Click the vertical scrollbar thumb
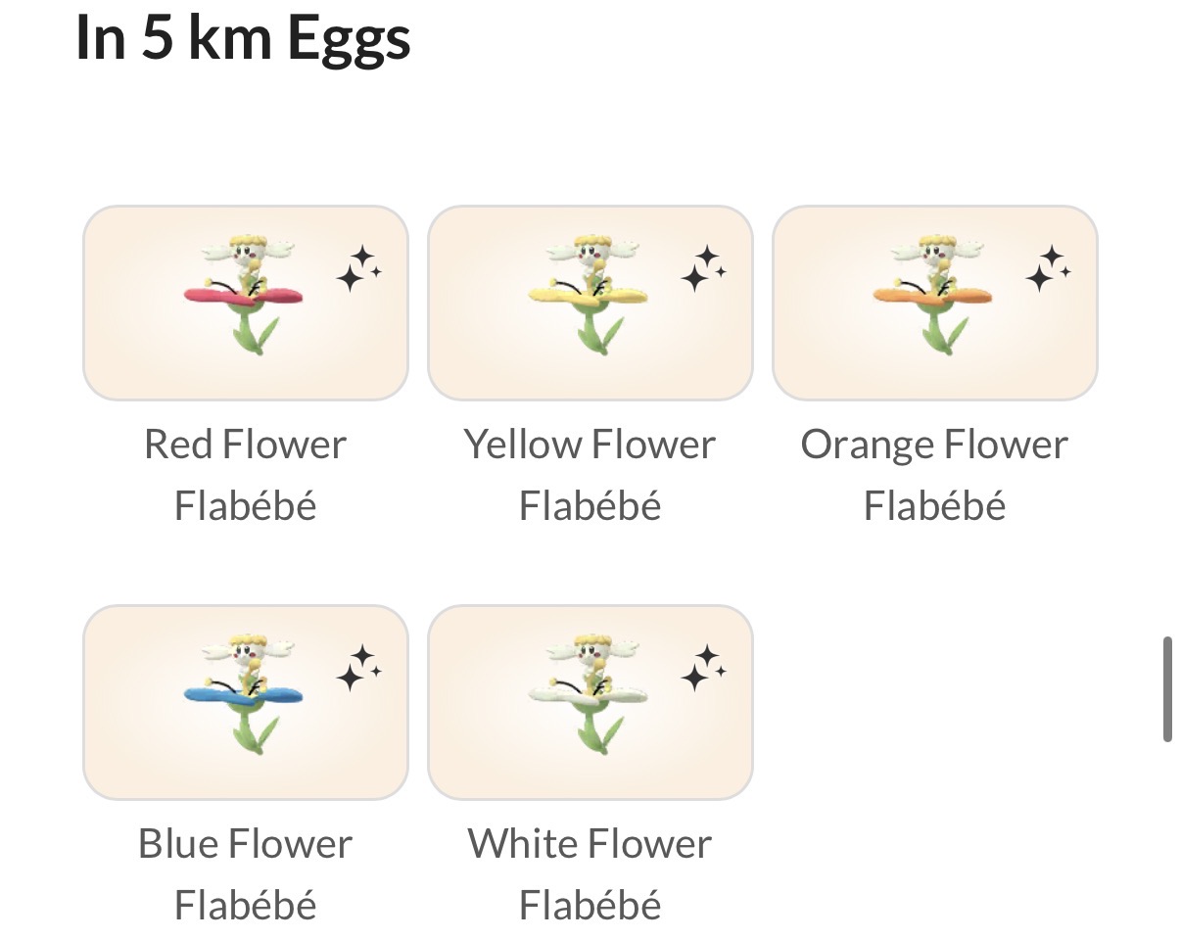1181x939 pixels. 1166,689
